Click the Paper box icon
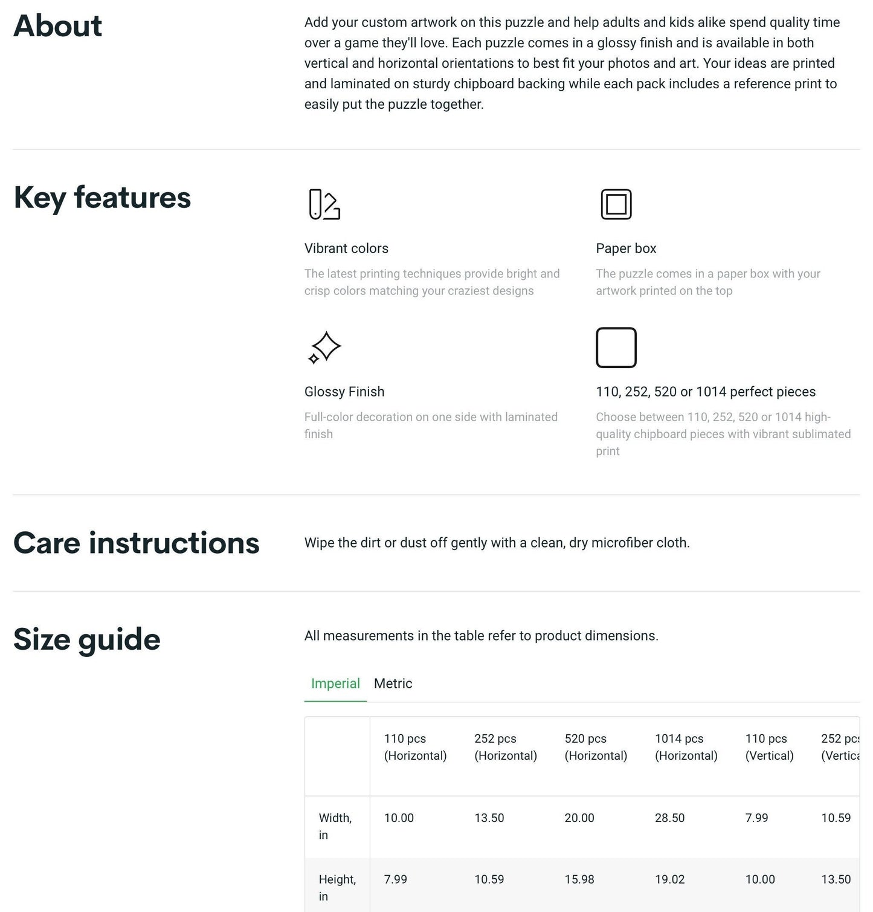The height and width of the screenshot is (912, 873). click(616, 204)
